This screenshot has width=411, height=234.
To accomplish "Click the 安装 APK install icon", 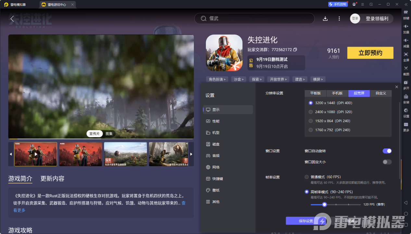I will [406, 97].
